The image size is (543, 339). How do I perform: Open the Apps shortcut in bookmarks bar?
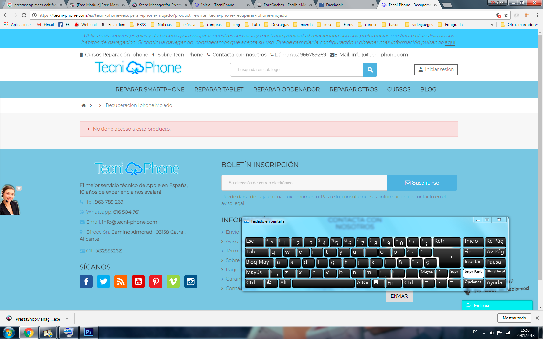pyautogui.click(x=18, y=25)
